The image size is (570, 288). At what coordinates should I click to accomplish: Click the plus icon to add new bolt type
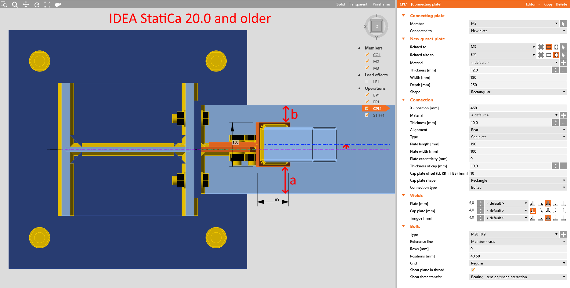pyautogui.click(x=563, y=234)
